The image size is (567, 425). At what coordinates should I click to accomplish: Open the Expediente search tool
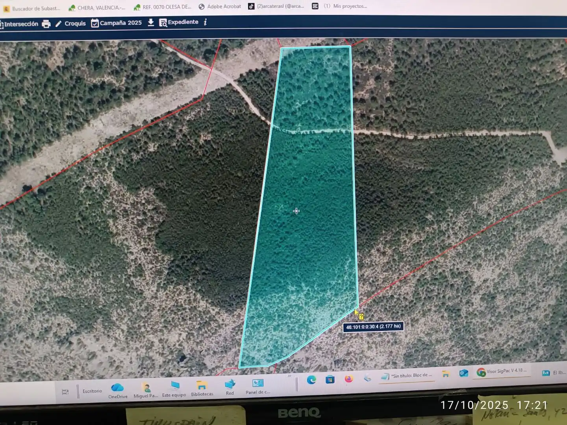pos(179,22)
